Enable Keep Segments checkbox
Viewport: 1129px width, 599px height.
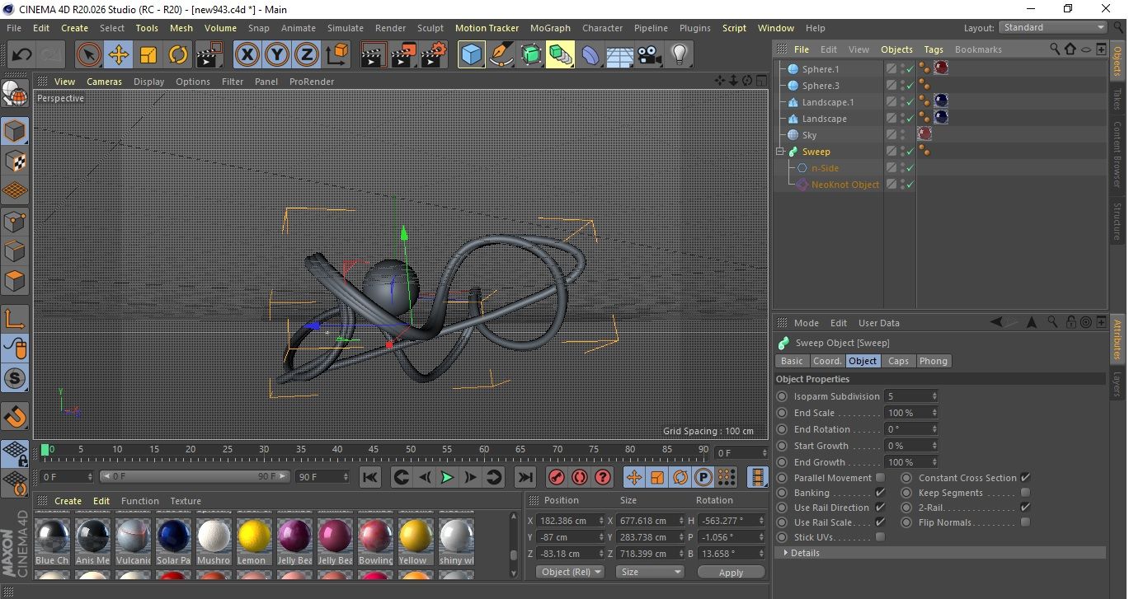pos(1025,493)
